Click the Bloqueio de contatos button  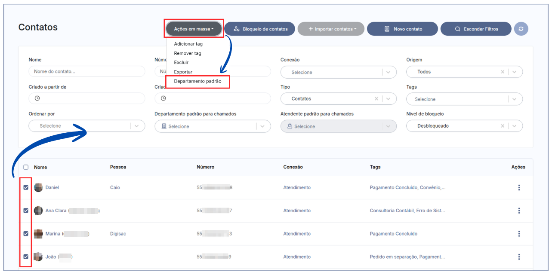pos(259,29)
